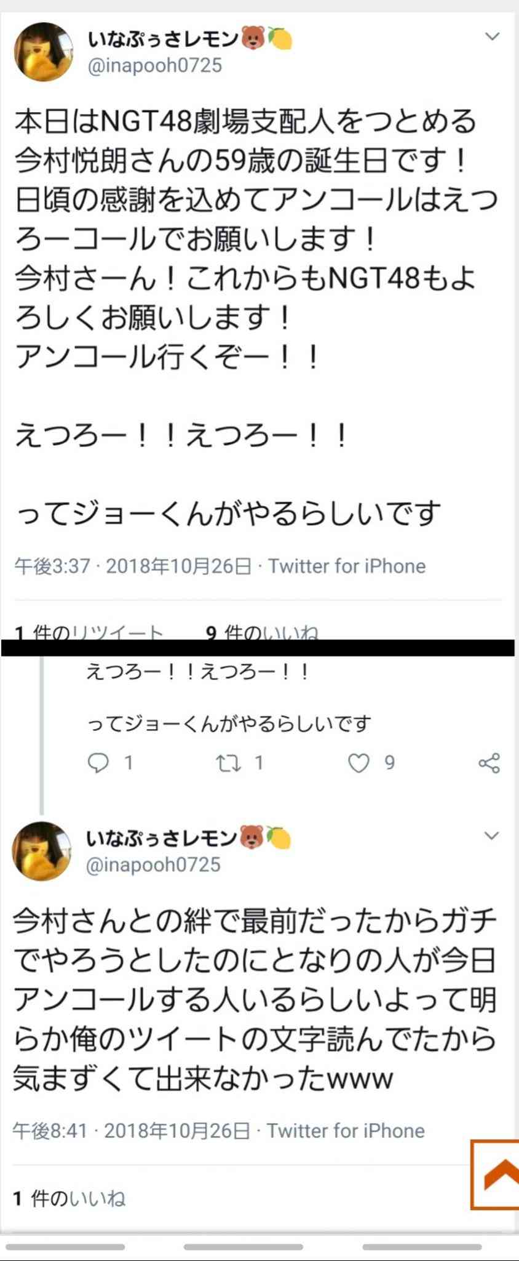
Task: Click Twitter for iPhone source on first tweet
Action: click(347, 566)
